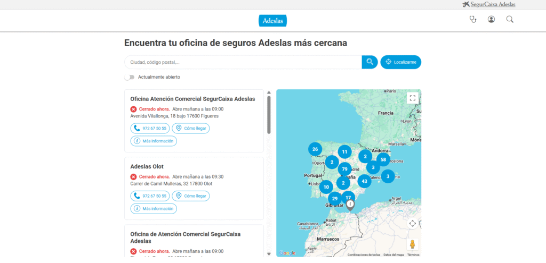Viewport: 546px width, 263px height.
Task: Click Cómo llegar for Adeslas Olot
Action: 191,196
